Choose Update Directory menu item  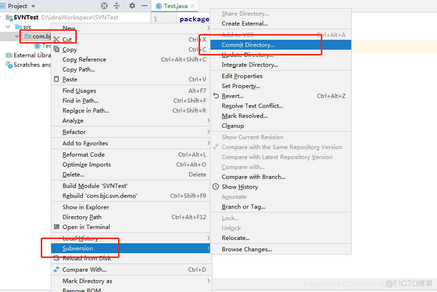(x=281, y=55)
